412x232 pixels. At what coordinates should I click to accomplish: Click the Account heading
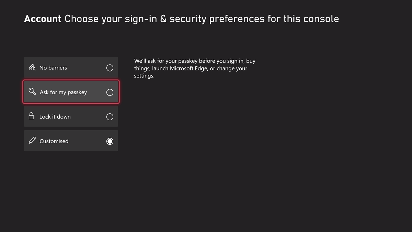pyautogui.click(x=42, y=19)
